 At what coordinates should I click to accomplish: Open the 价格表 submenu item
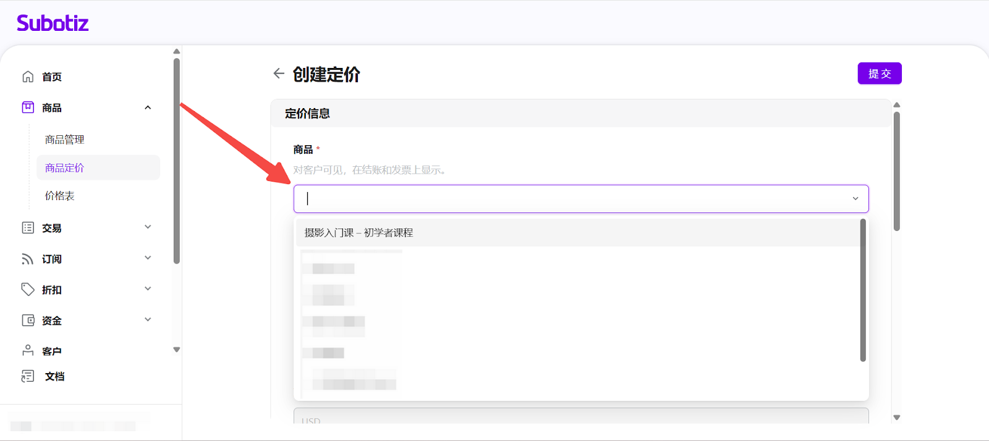point(59,196)
